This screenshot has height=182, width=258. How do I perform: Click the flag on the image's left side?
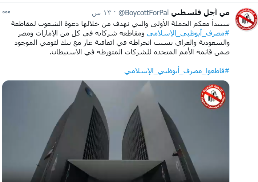click(x=48, y=153)
